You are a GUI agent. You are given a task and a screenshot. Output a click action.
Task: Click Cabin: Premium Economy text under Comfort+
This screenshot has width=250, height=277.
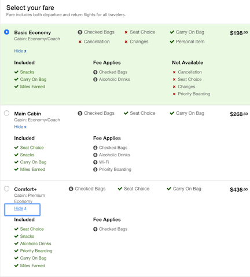click(x=30, y=199)
